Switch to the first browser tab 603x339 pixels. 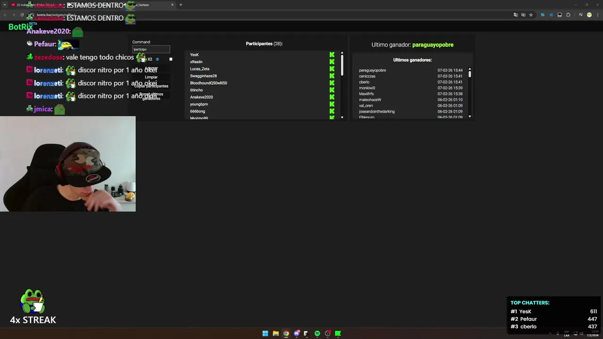38,5
